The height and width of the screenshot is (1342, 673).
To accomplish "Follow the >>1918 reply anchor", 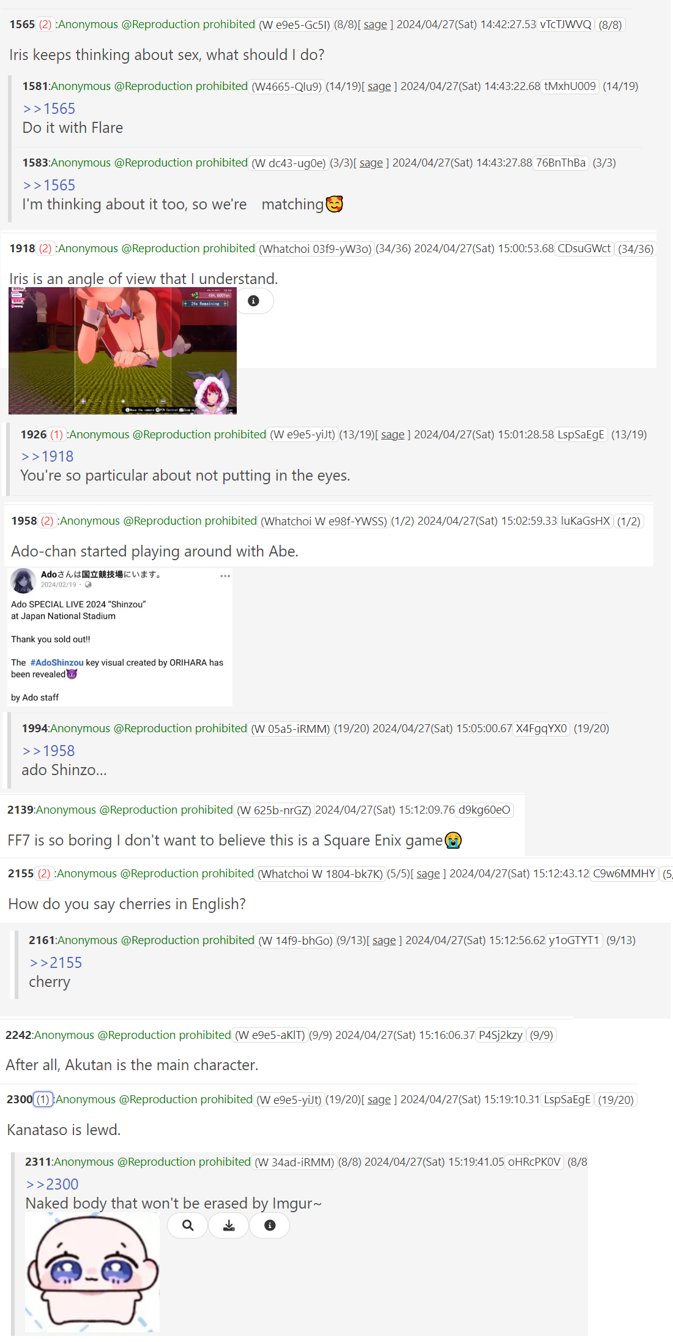I will coord(47,456).
